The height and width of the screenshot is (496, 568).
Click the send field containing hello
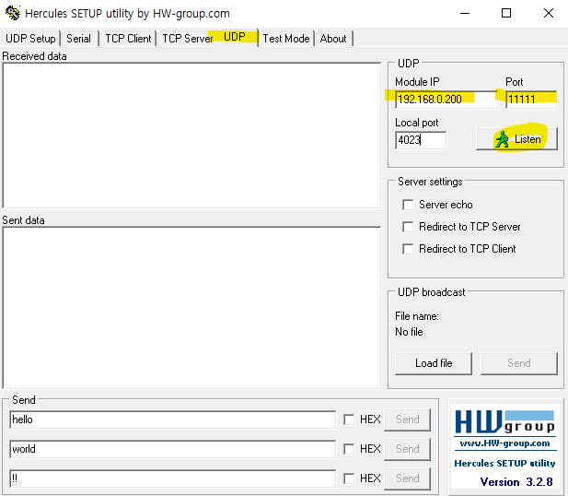pyautogui.click(x=172, y=419)
